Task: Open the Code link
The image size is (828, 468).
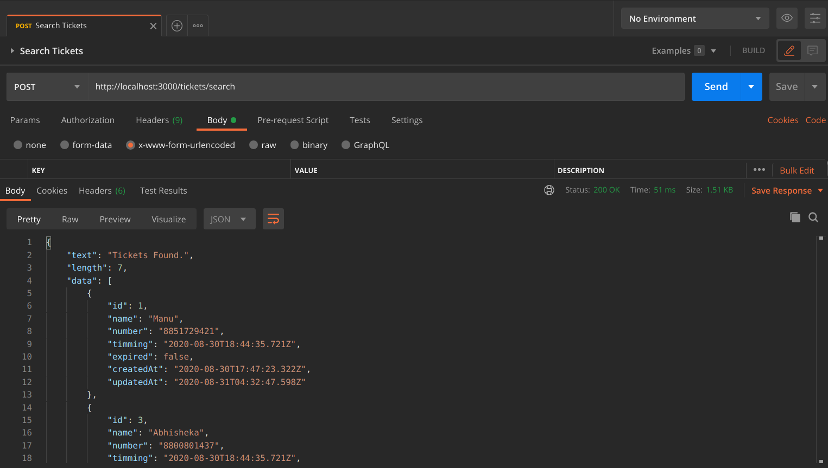Action: click(x=816, y=120)
